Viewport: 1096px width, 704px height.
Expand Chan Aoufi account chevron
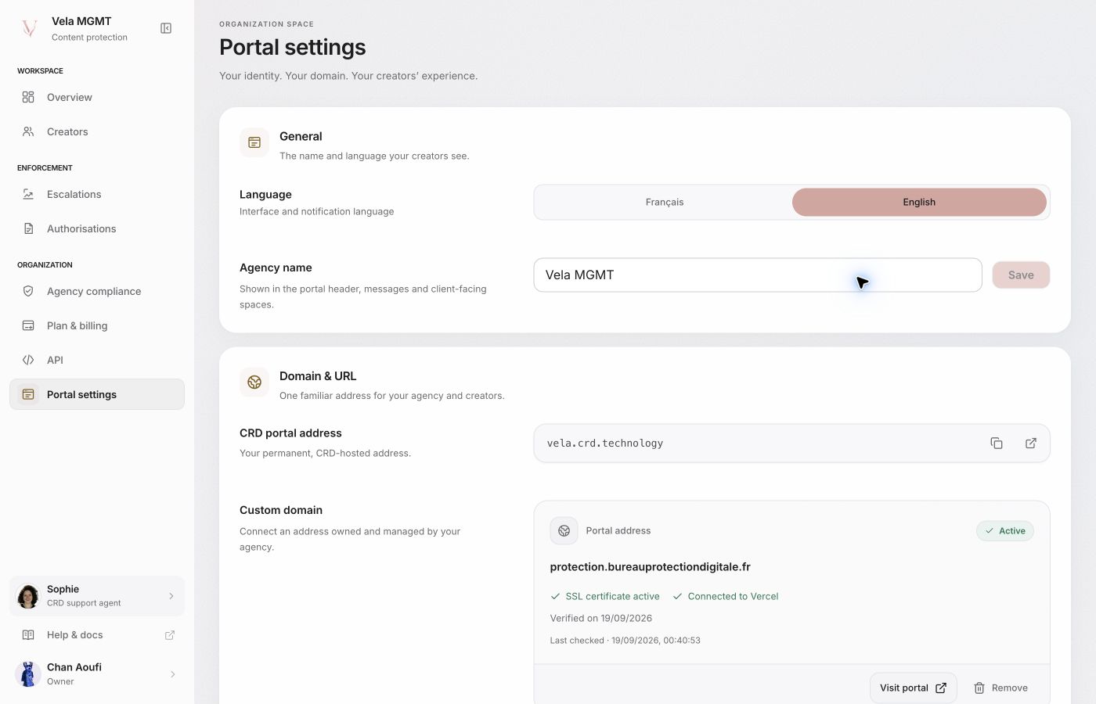173,674
